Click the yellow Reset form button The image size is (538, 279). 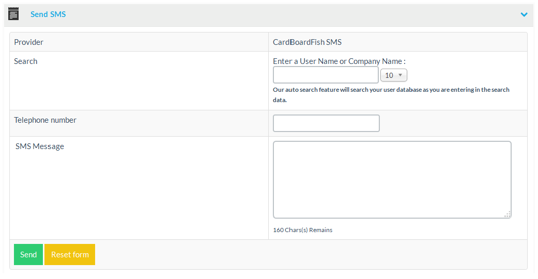point(70,255)
